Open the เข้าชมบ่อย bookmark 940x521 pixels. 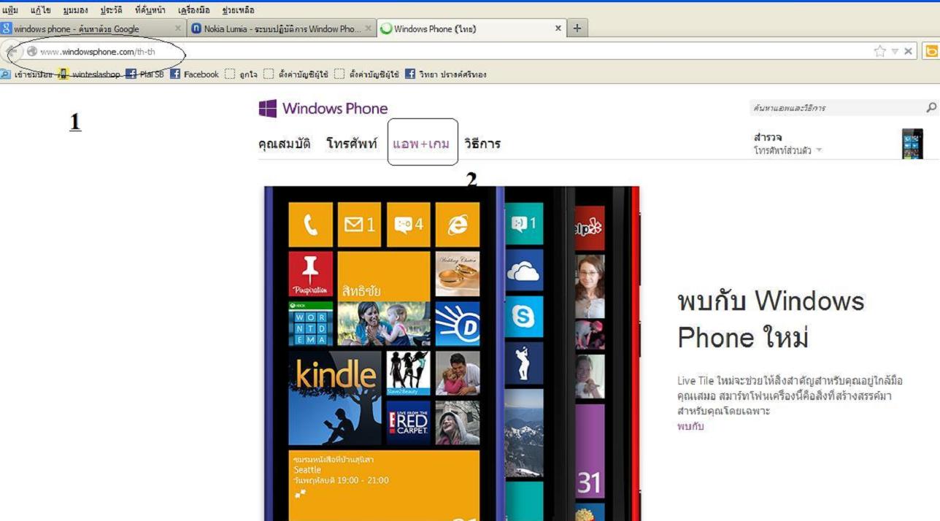(27, 74)
